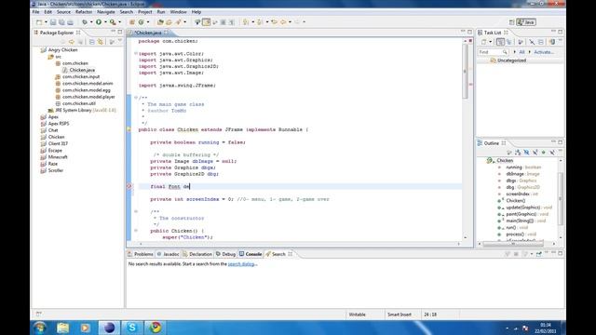Toggle Hide Local Types in Outline toolbar

(552, 153)
